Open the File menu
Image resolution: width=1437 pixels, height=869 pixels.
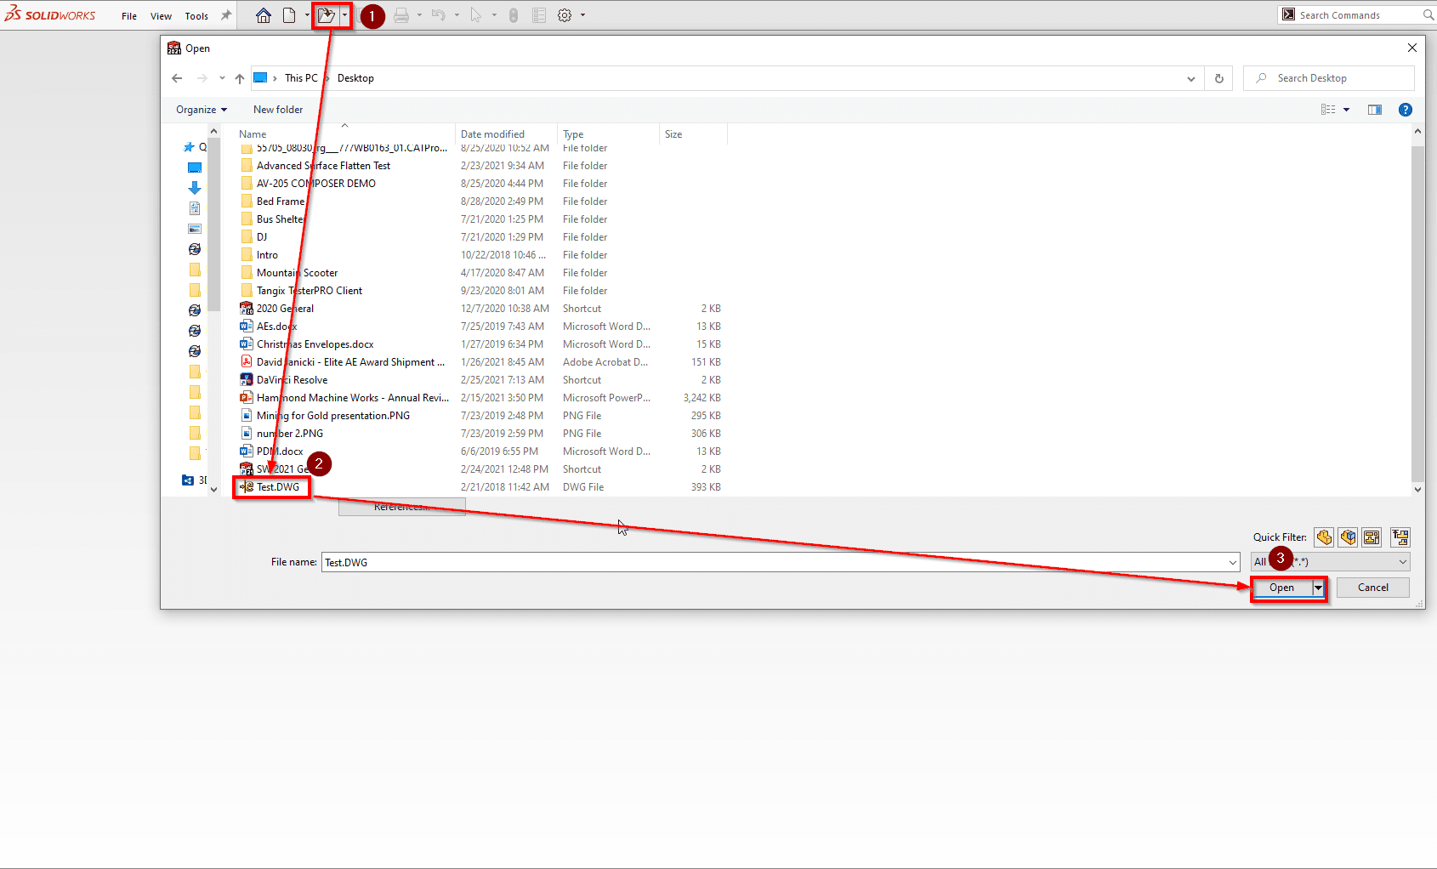coord(129,16)
